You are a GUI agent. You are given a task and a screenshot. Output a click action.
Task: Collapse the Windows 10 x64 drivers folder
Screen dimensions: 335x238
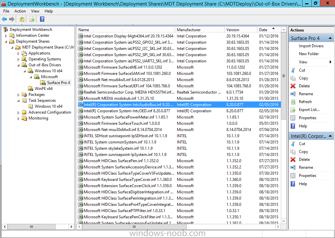(x=25, y=71)
